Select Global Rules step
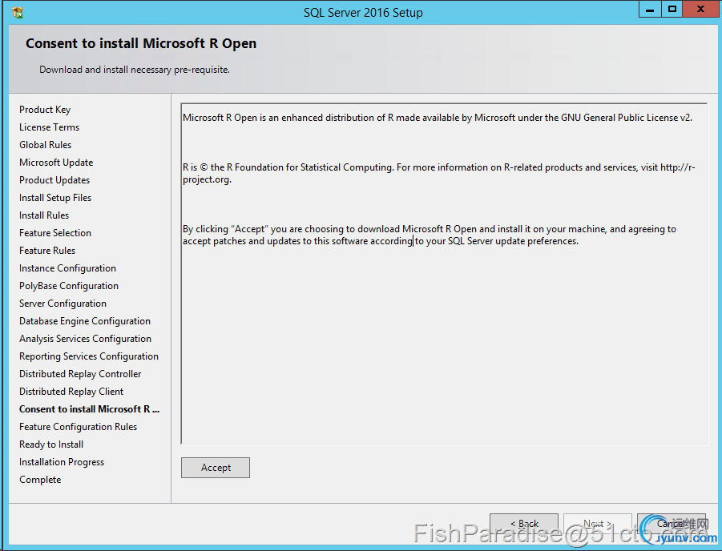722x551 pixels. (x=45, y=144)
